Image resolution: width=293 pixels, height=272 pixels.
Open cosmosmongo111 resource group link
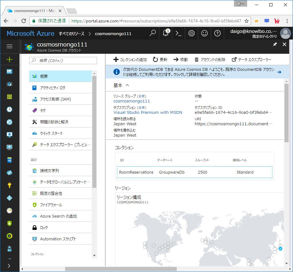[131, 101]
